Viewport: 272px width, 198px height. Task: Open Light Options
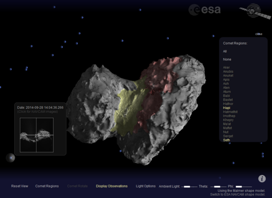point(146,186)
